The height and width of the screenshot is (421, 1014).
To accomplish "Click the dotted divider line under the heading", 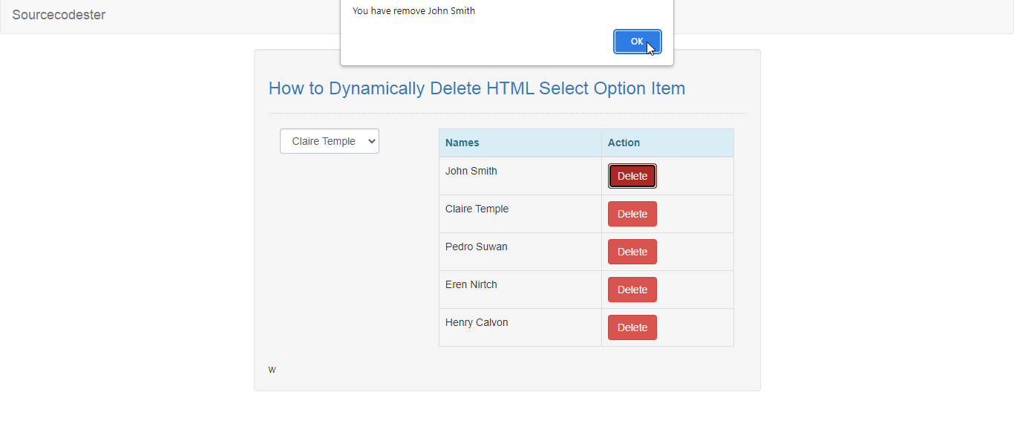I will 507,114.
